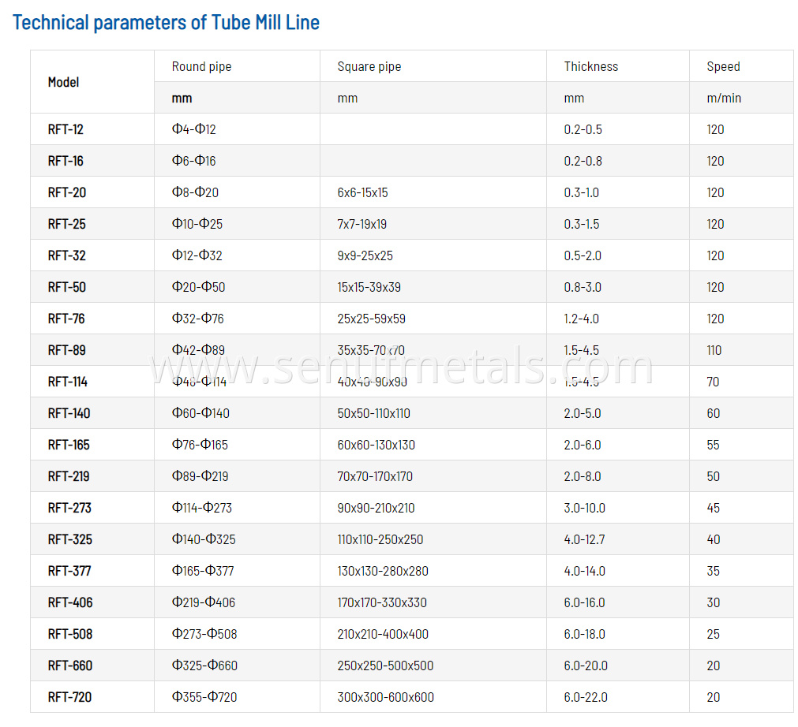Click the Speed column header
The image size is (798, 727).
[x=723, y=66]
